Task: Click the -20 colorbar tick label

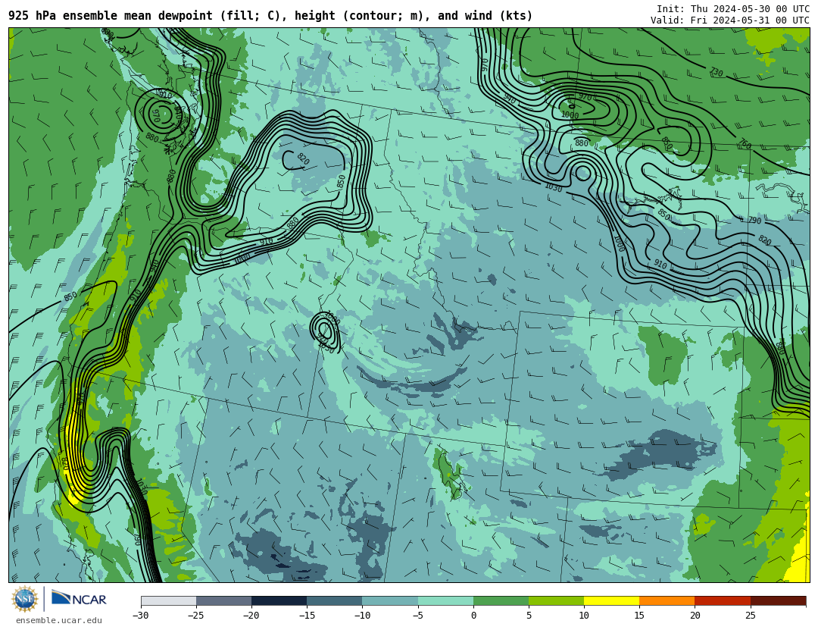Action: pos(251,616)
